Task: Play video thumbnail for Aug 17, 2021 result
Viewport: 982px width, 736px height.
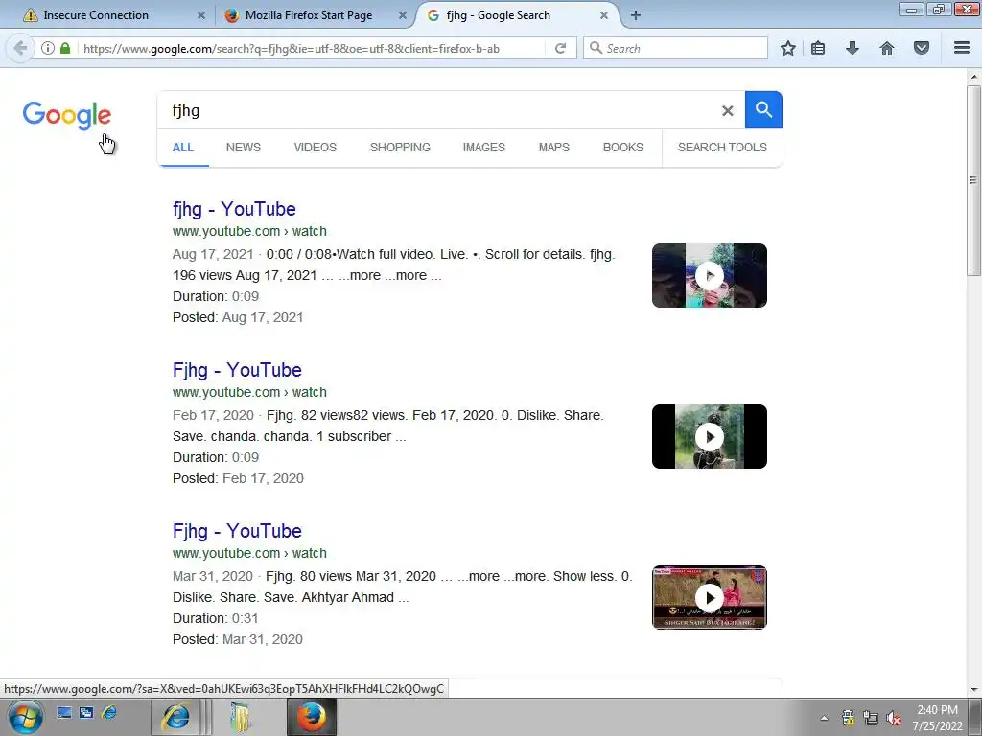Action: pyautogui.click(x=710, y=275)
